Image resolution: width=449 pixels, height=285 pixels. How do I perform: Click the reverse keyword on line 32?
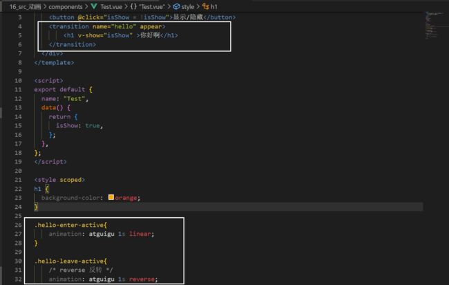[144, 279]
